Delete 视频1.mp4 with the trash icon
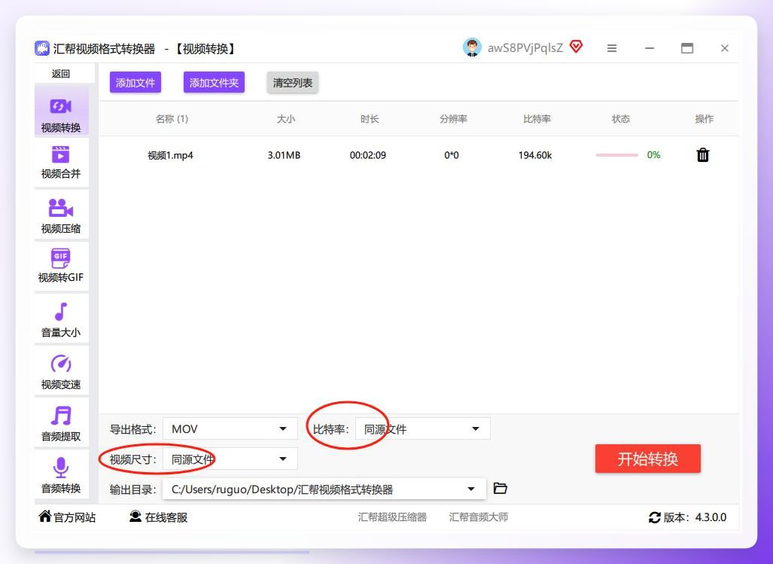This screenshot has height=564, width=773. coord(703,155)
